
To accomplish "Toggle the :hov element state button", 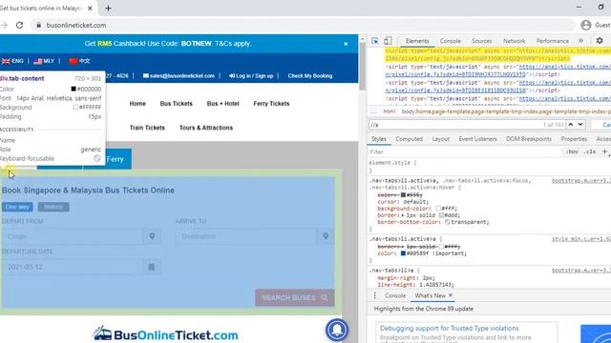I will (572, 151).
